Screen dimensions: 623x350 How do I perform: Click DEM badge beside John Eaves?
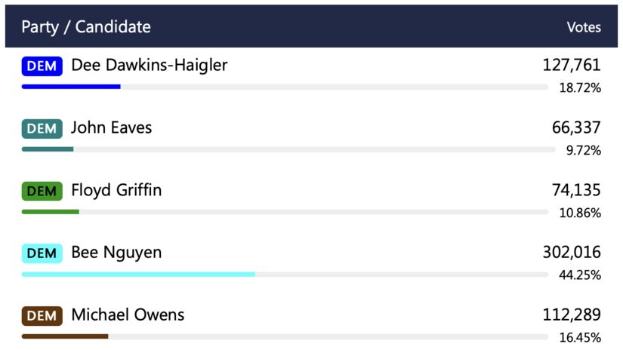click(x=42, y=128)
